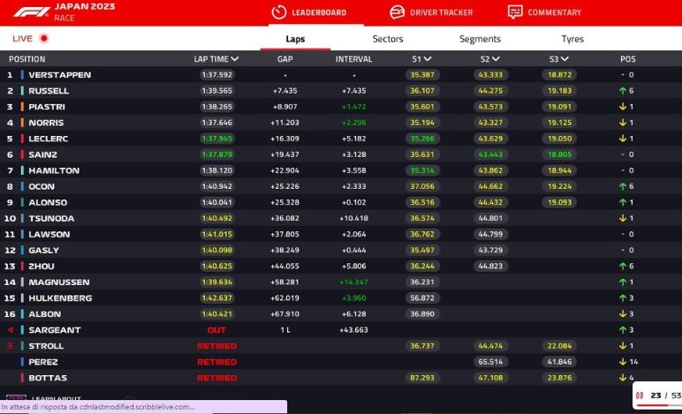Open the Leaderboard stopwatch icon
Viewport: 682px width, 414px height.
(279, 12)
